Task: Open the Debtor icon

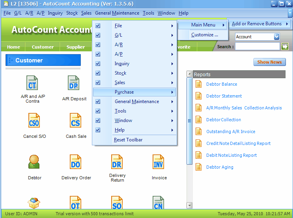Action: 34,162
